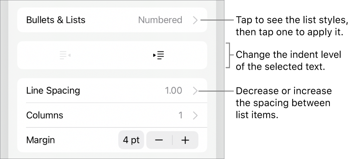Expand Bullets & Lists using its chevron
351x159 pixels.
[x=195, y=20]
